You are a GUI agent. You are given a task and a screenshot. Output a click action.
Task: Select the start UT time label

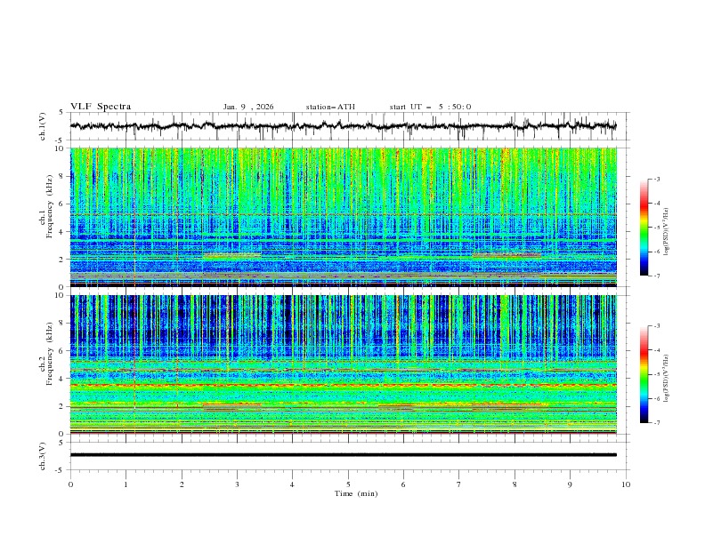pos(430,107)
